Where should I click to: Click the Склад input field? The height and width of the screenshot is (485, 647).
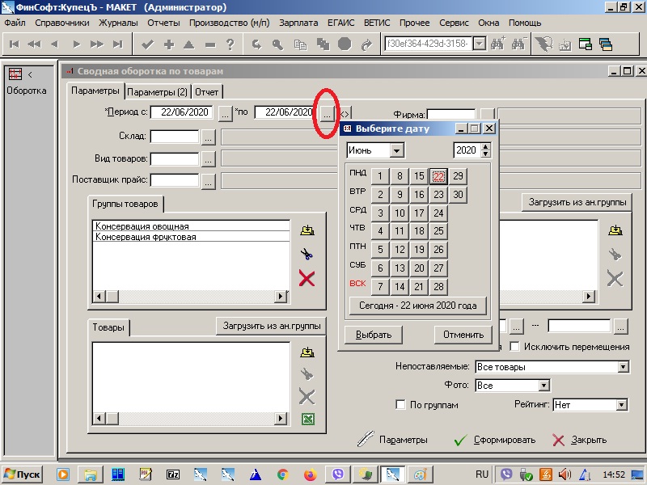(175, 137)
